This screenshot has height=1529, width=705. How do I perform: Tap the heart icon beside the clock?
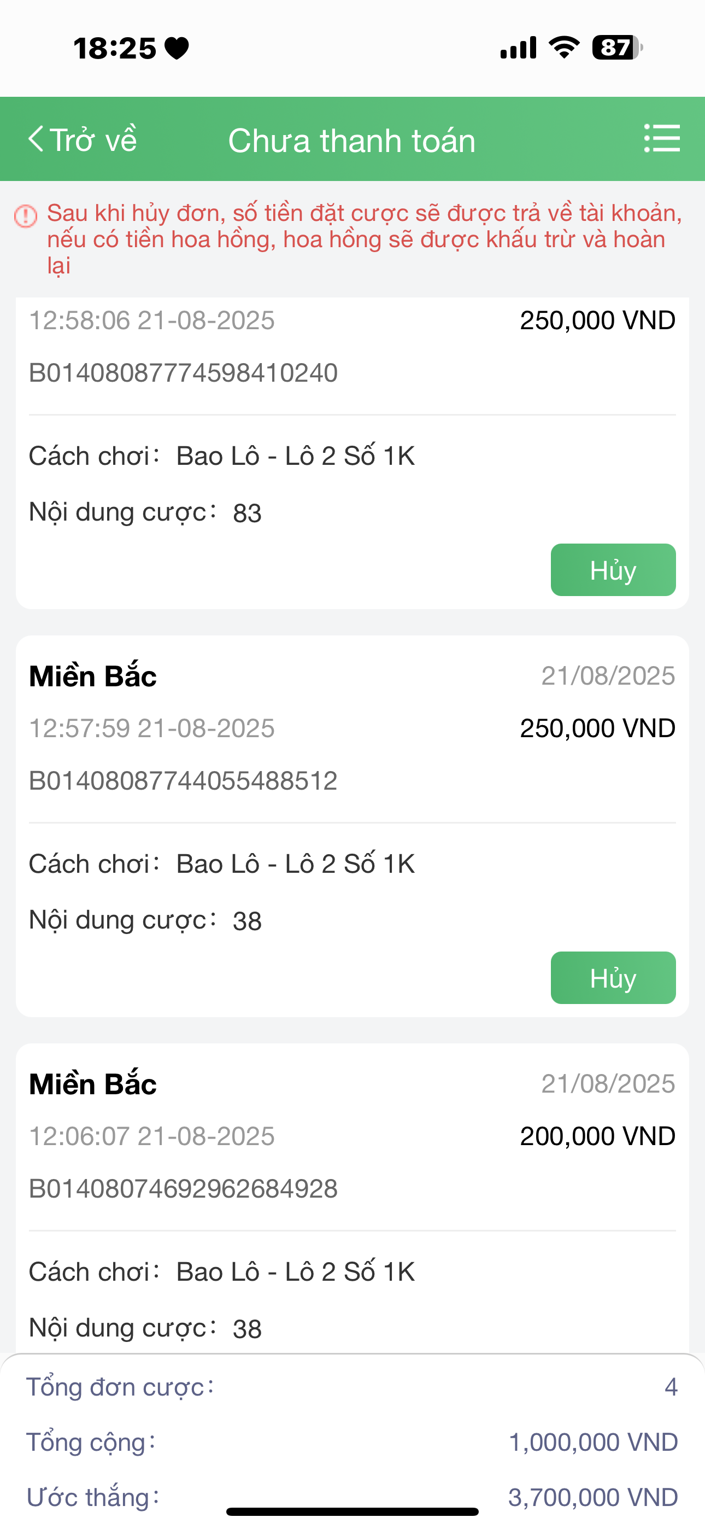coord(177,48)
